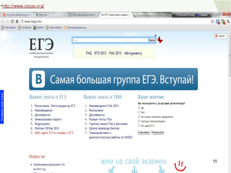Click the browser forward arrow
Viewport: 231px width, 173px height.
[8, 21]
